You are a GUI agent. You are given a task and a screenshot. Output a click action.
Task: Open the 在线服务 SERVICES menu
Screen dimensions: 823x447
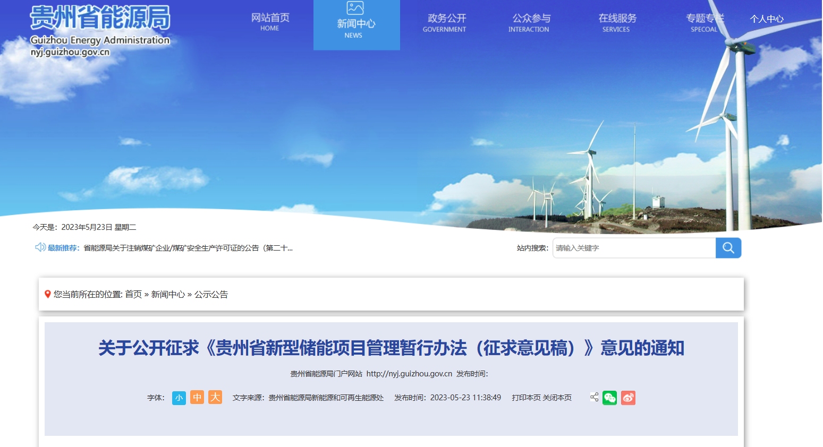(x=617, y=23)
